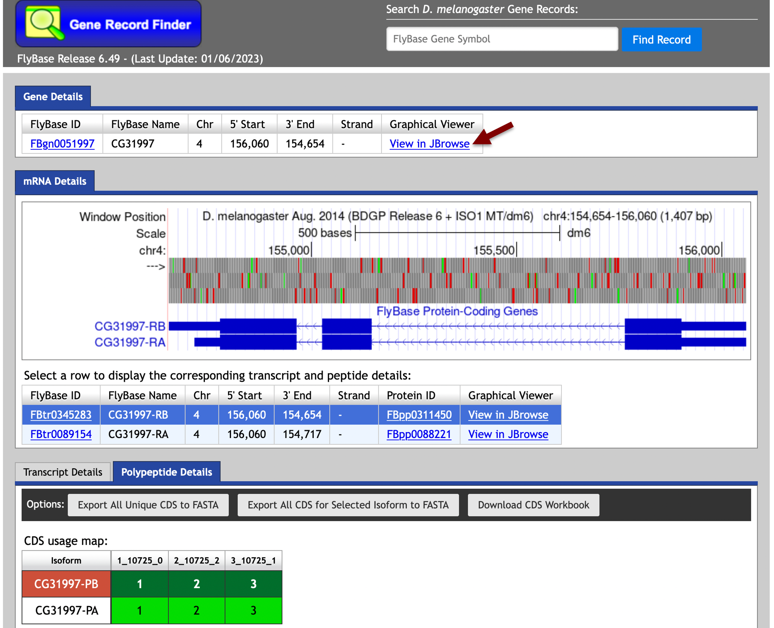Open View in JBrowse for CG31997-RA row
Viewport: 774px width, 628px height.
coord(508,434)
